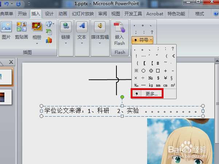Open the 文本 text group
Screen dimensions: 219x164
[82, 33]
